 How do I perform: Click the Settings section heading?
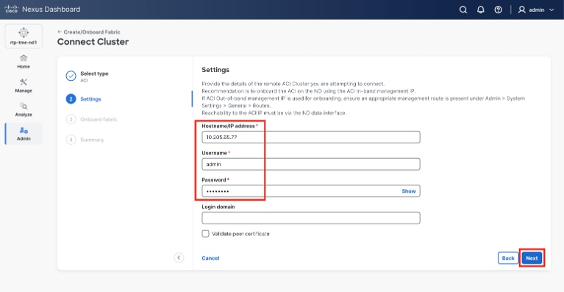[x=215, y=70]
